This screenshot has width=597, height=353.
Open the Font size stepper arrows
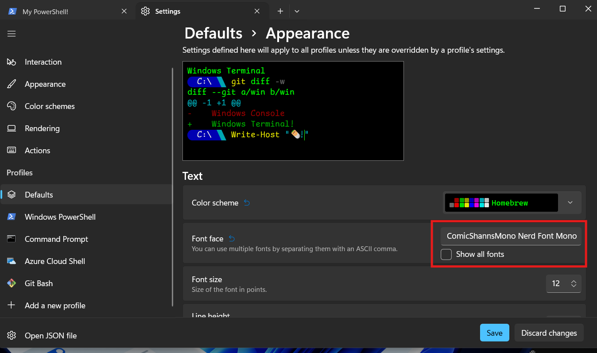[x=574, y=283]
